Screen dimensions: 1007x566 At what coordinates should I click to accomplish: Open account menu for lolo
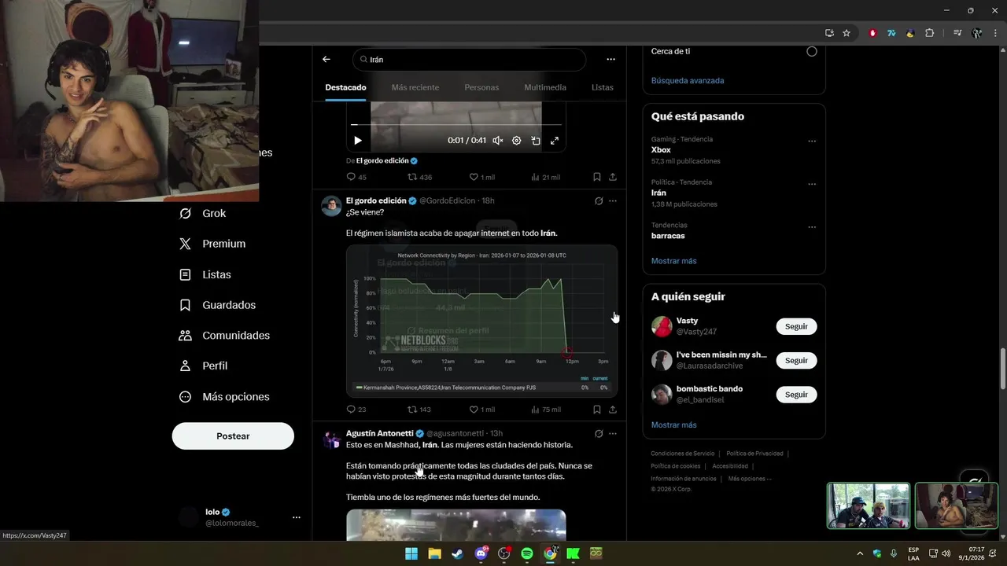click(240, 517)
